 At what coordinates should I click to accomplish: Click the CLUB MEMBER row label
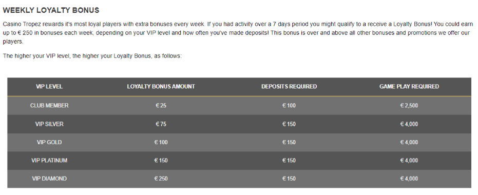[49, 105]
